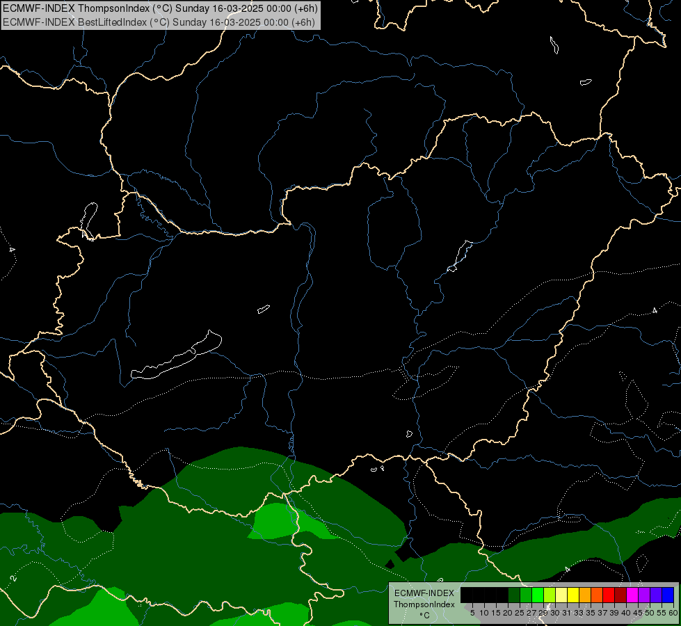681x626 pixels.
Task: Pick the red 37–39 legend swatch
Action: (x=609, y=595)
